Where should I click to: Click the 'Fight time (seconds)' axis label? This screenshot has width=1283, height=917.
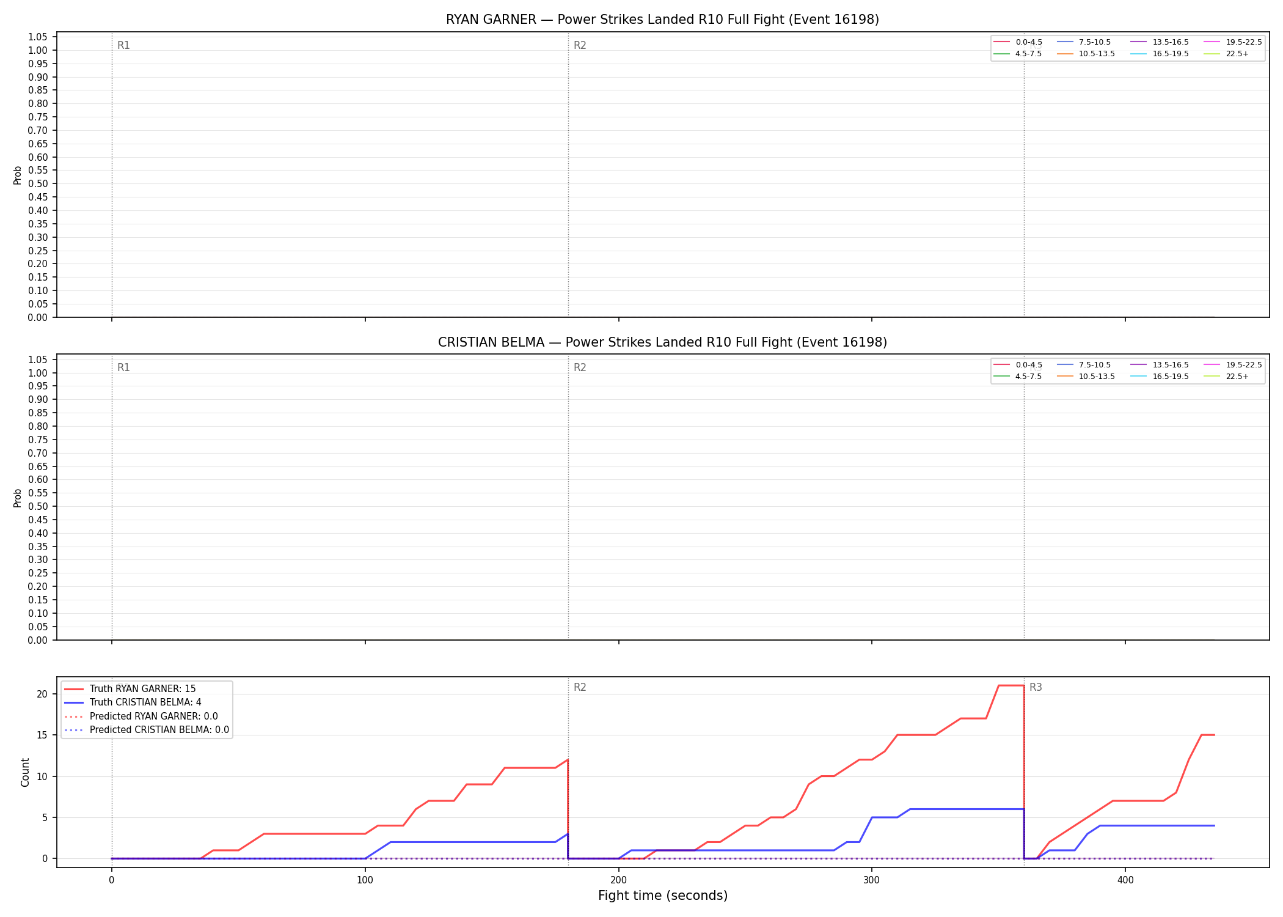click(x=663, y=896)
